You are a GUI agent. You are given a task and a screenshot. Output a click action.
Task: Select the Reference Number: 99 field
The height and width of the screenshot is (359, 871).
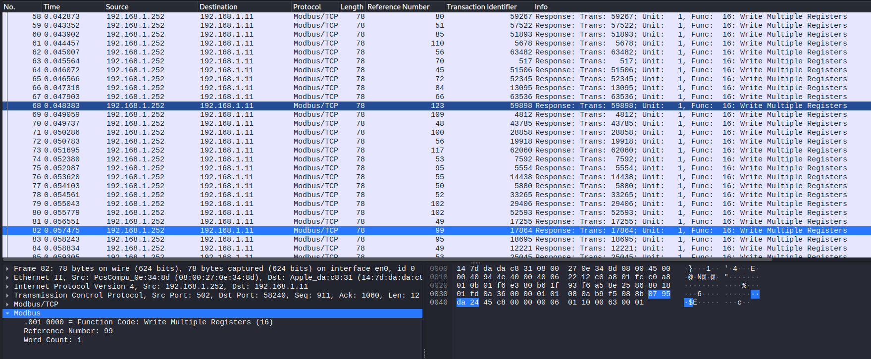(x=68, y=331)
